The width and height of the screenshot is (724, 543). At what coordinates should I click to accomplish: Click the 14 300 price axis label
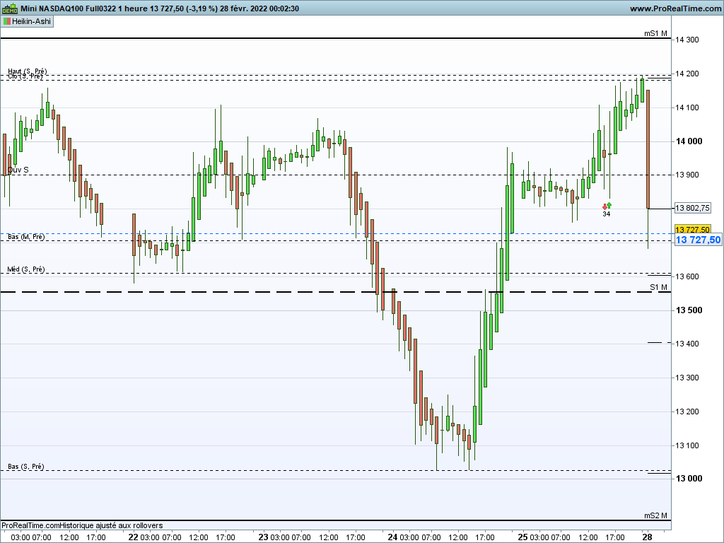(x=687, y=40)
